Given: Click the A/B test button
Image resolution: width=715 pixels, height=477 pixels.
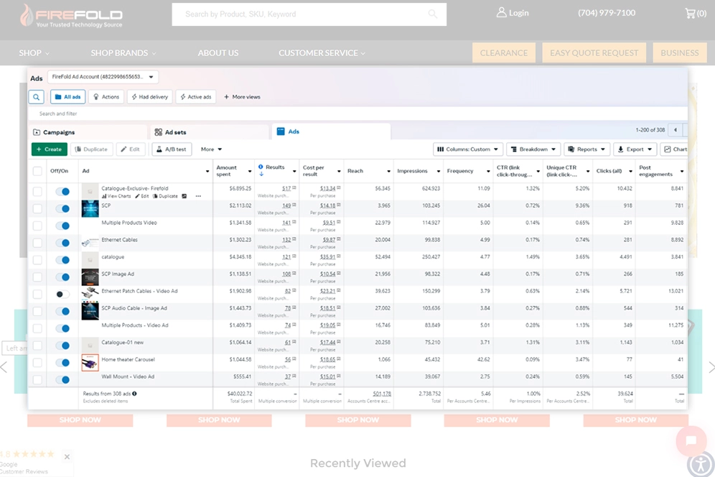Looking at the screenshot, I should [x=172, y=149].
